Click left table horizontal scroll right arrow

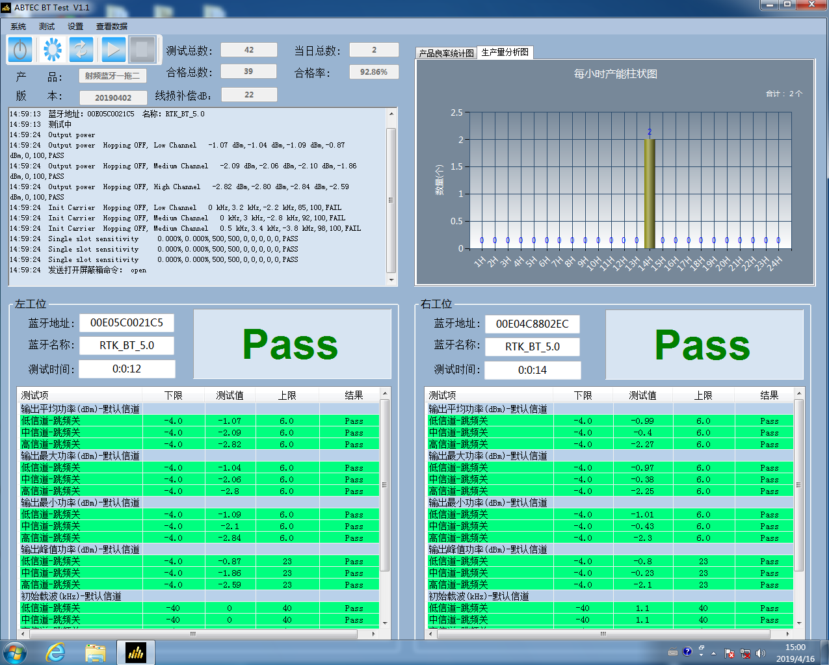pos(374,633)
